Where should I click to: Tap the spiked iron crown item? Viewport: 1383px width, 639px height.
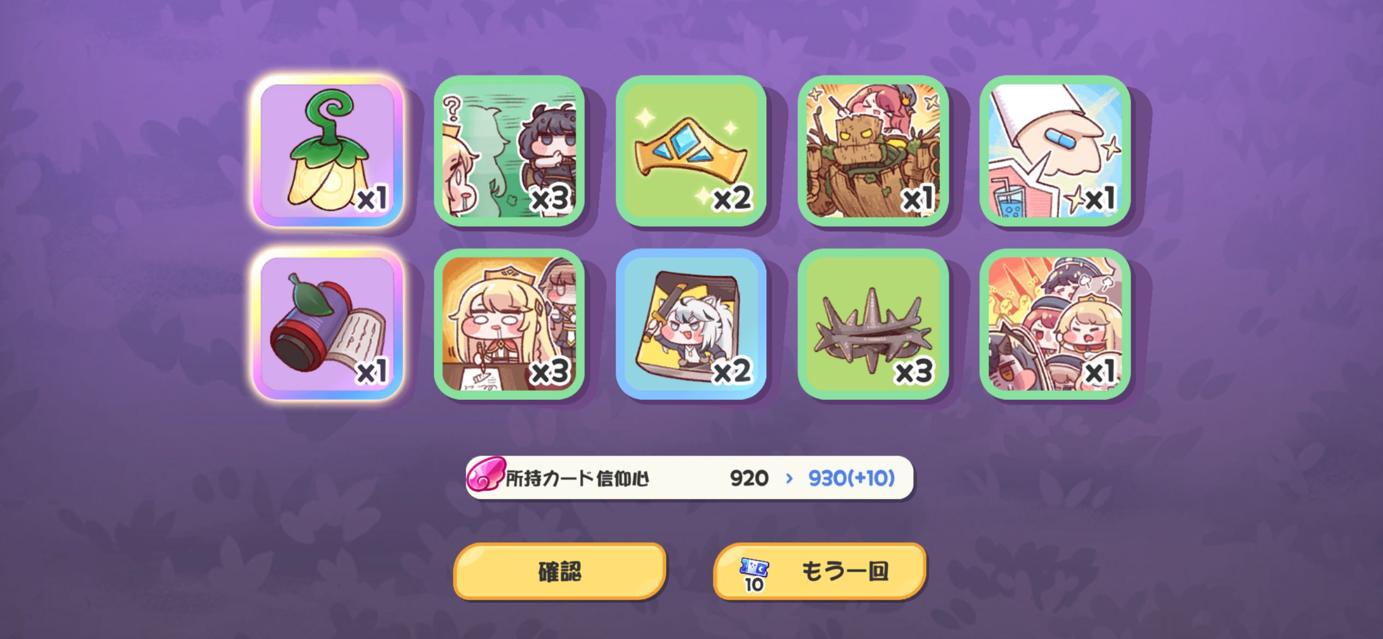tap(873, 324)
